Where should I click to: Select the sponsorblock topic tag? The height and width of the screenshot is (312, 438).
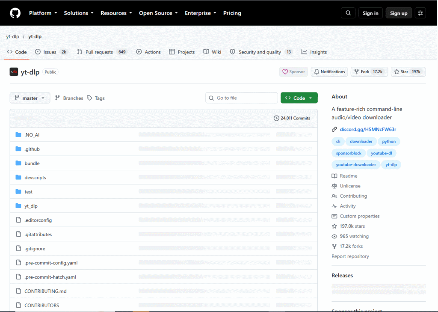[349, 153]
